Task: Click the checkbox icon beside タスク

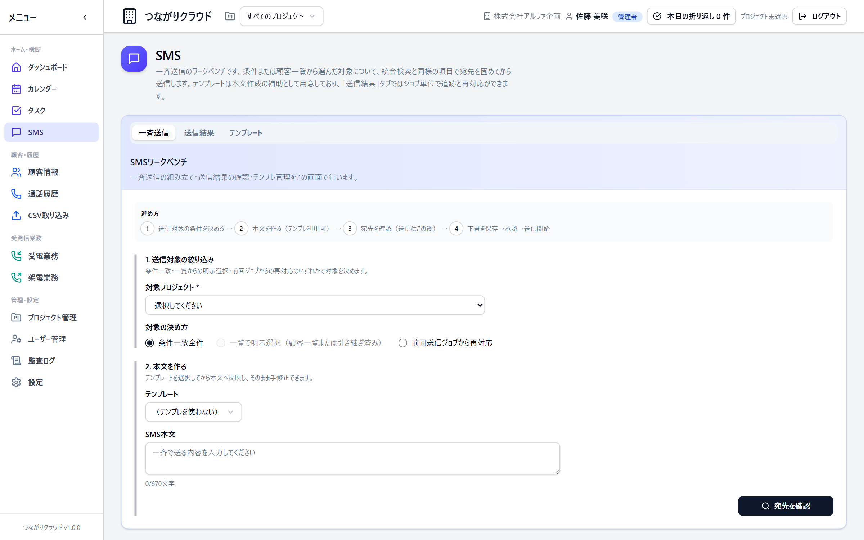Action: point(16,111)
